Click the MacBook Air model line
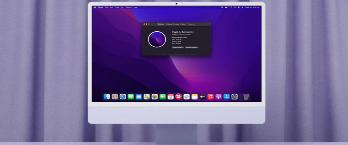 coord(179,37)
